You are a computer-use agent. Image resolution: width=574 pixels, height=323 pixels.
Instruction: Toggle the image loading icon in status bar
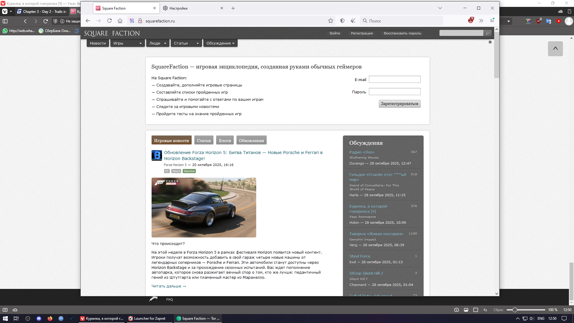[466, 310]
